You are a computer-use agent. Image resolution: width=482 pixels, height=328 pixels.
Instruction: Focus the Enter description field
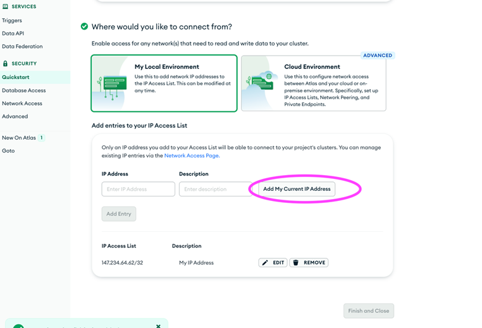click(216, 189)
